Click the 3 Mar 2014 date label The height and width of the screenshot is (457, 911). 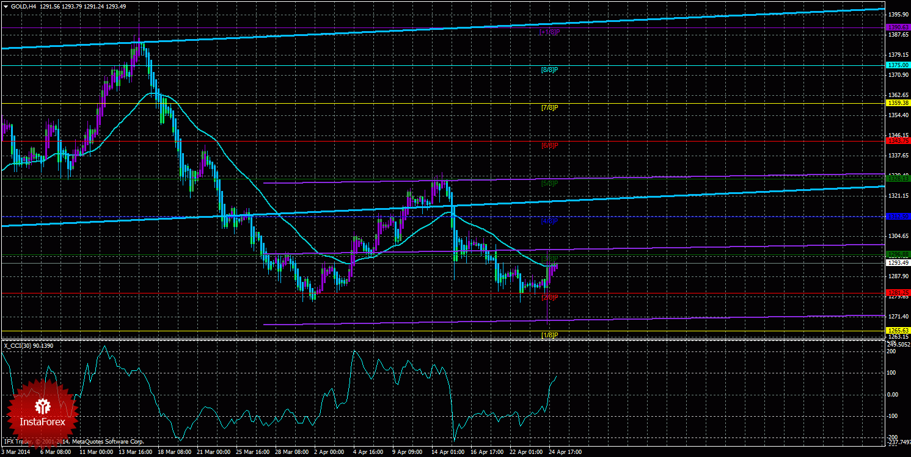[x=15, y=452]
